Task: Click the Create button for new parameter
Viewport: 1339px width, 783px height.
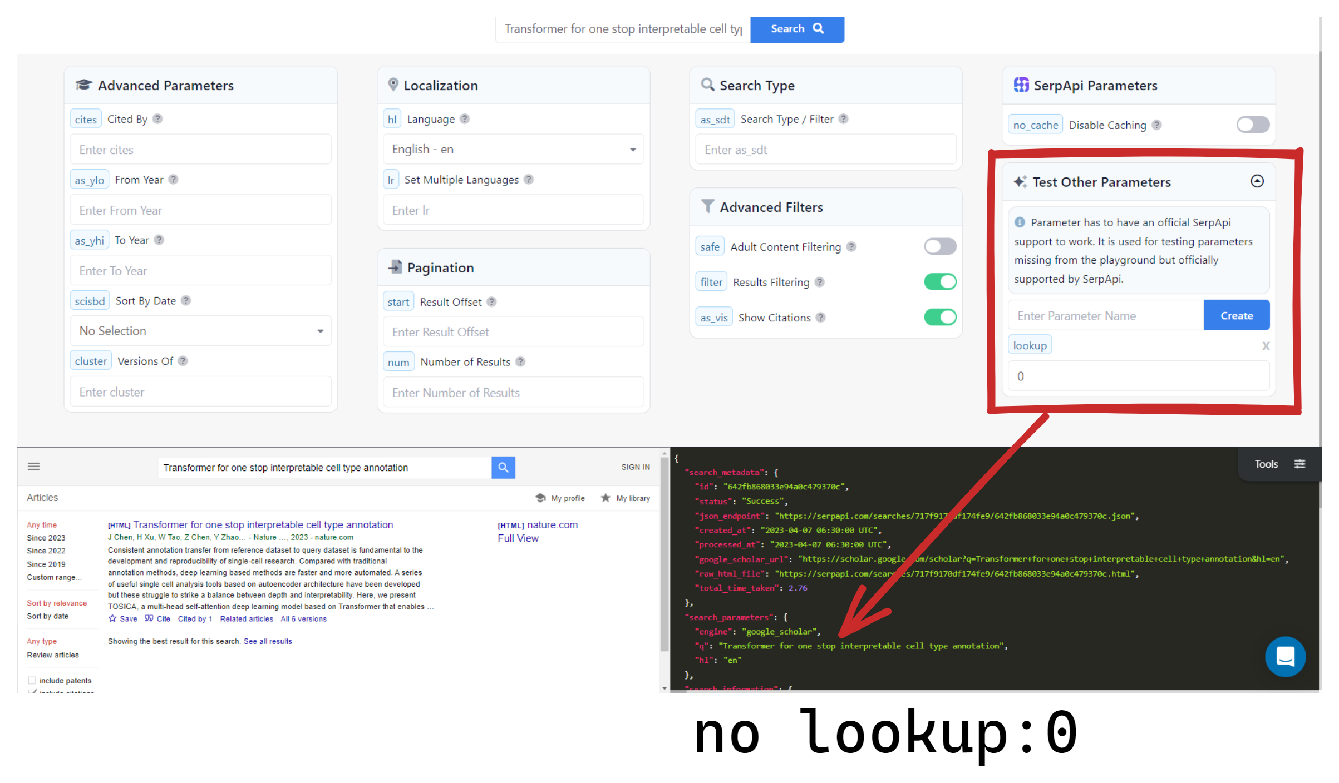Action: (x=1237, y=315)
